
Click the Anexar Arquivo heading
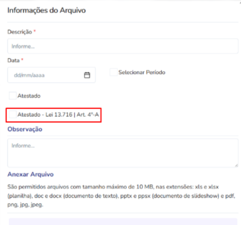coord(30,174)
